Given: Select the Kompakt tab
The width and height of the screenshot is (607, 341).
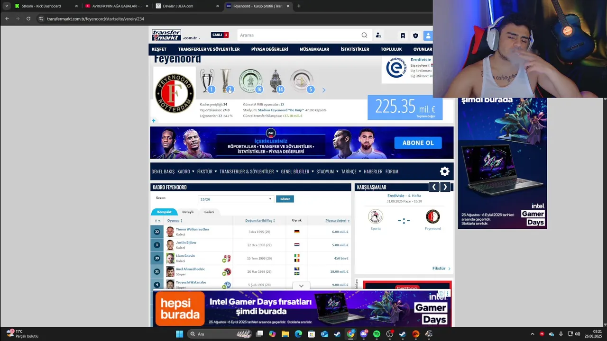Looking at the screenshot, I should click(165, 212).
